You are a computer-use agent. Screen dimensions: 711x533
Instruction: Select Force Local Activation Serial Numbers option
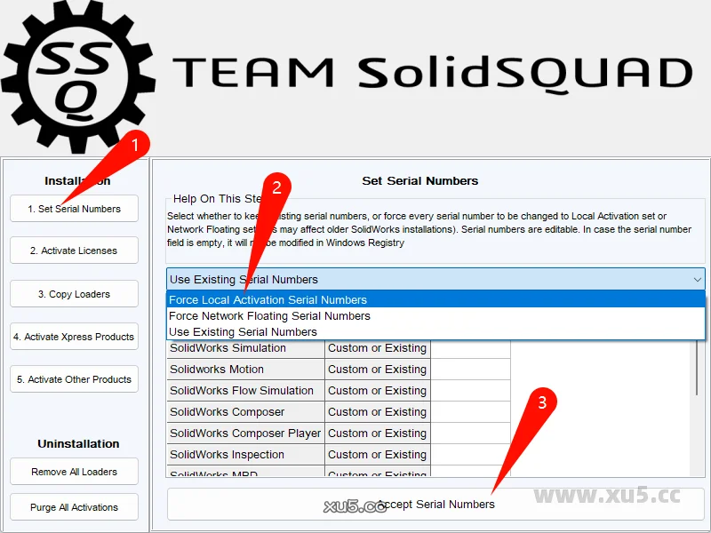click(268, 300)
